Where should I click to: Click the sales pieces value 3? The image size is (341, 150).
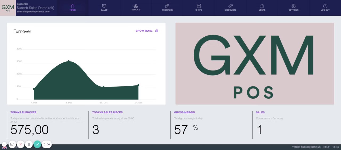click(96, 130)
